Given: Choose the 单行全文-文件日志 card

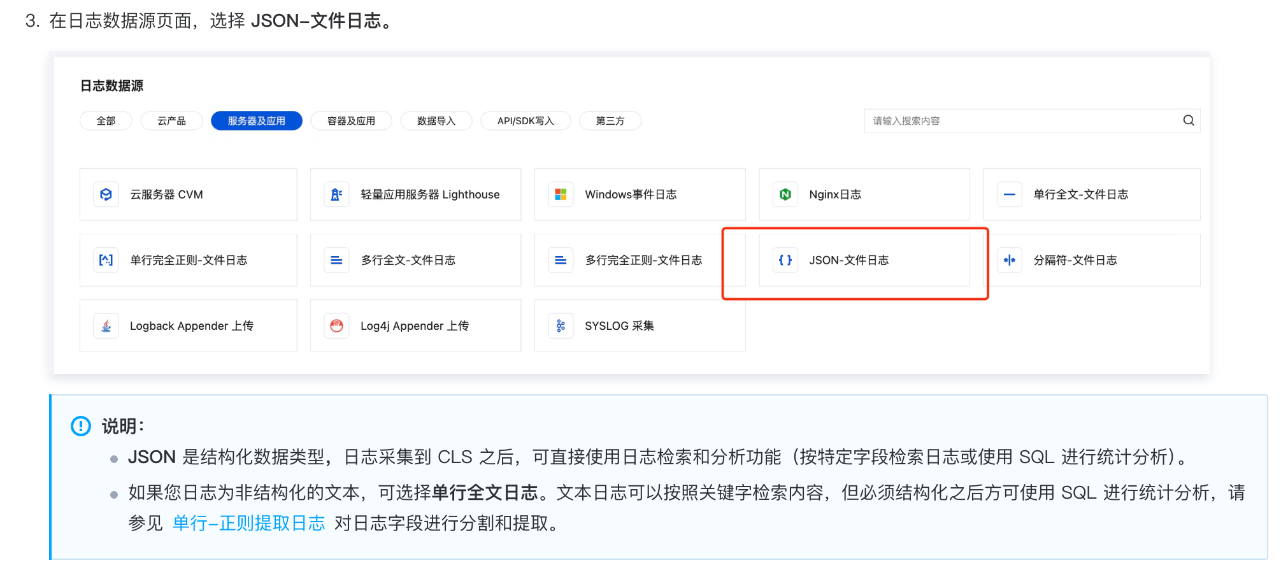Looking at the screenshot, I should (x=1091, y=194).
